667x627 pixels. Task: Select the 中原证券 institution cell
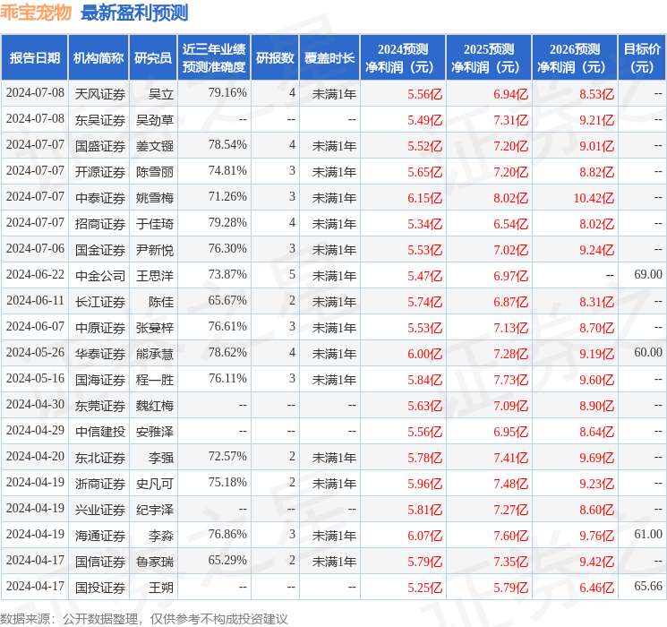100,328
